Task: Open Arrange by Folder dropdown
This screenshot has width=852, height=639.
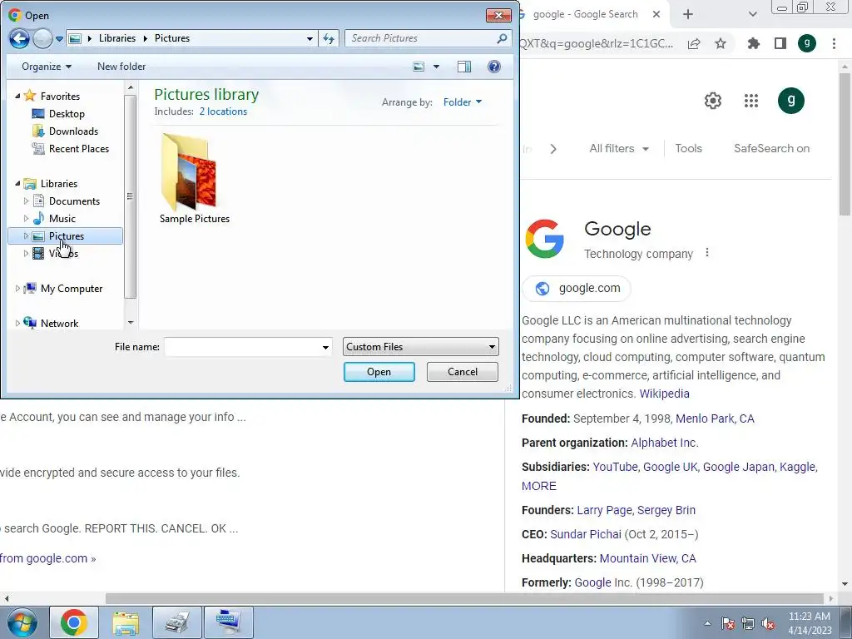Action: [x=463, y=102]
